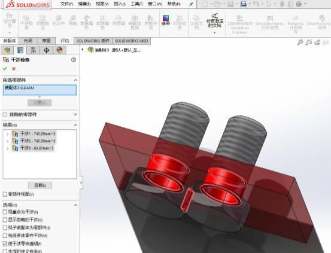Enable the 零部件视图 checkbox
The height and width of the screenshot is (253, 331).
pos(5,194)
